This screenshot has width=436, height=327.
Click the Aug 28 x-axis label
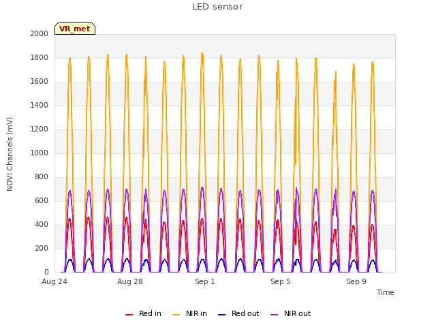[x=130, y=281]
